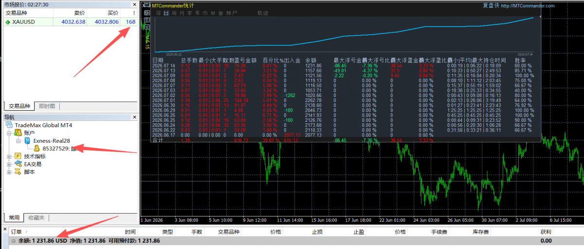Select 账户 option in MTCommander stats
Viewport: 584px width, 249px height.
click(x=232, y=14)
